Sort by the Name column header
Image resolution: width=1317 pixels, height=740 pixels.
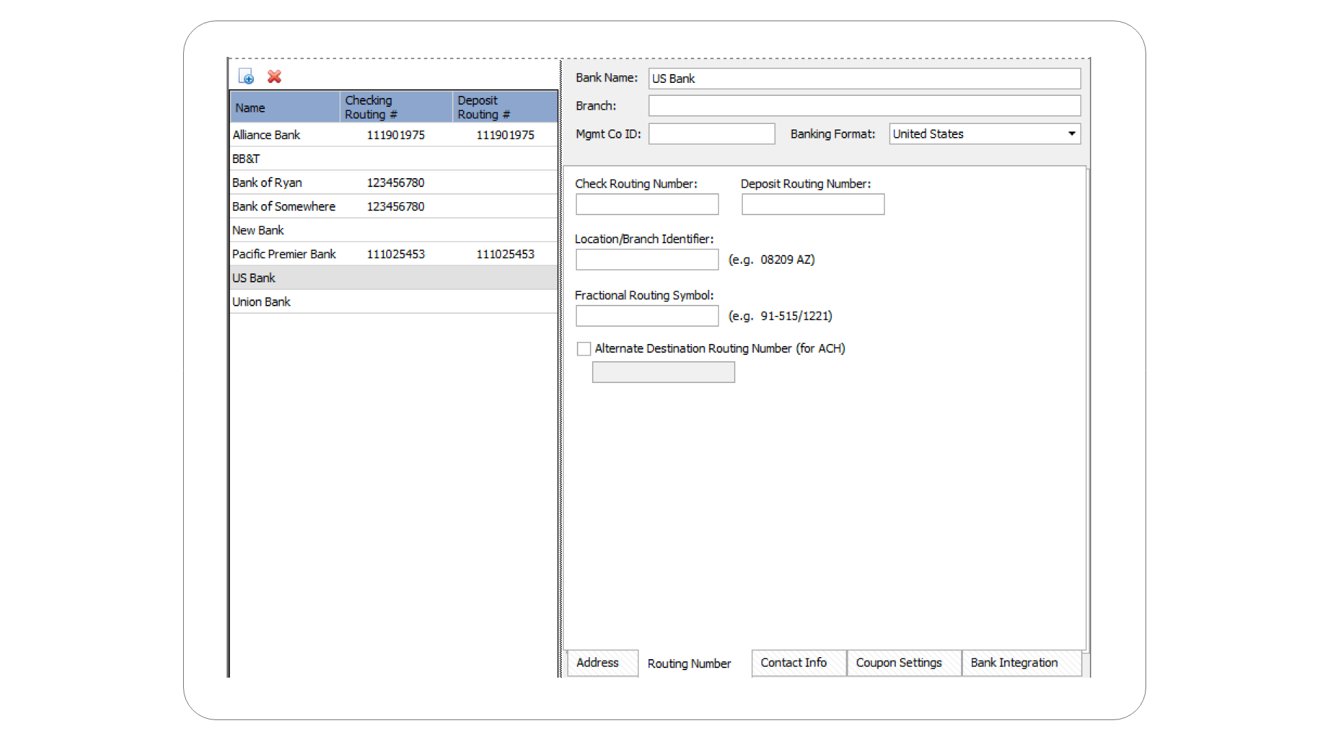pos(284,108)
